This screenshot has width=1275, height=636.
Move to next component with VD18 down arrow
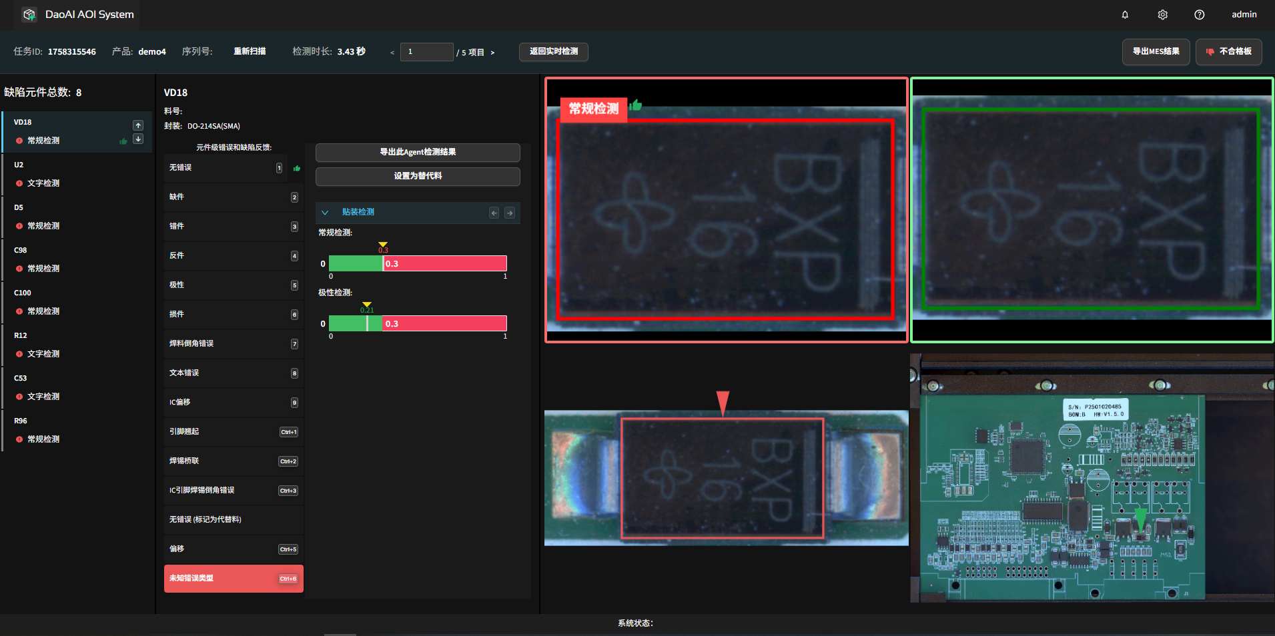pyautogui.click(x=138, y=139)
